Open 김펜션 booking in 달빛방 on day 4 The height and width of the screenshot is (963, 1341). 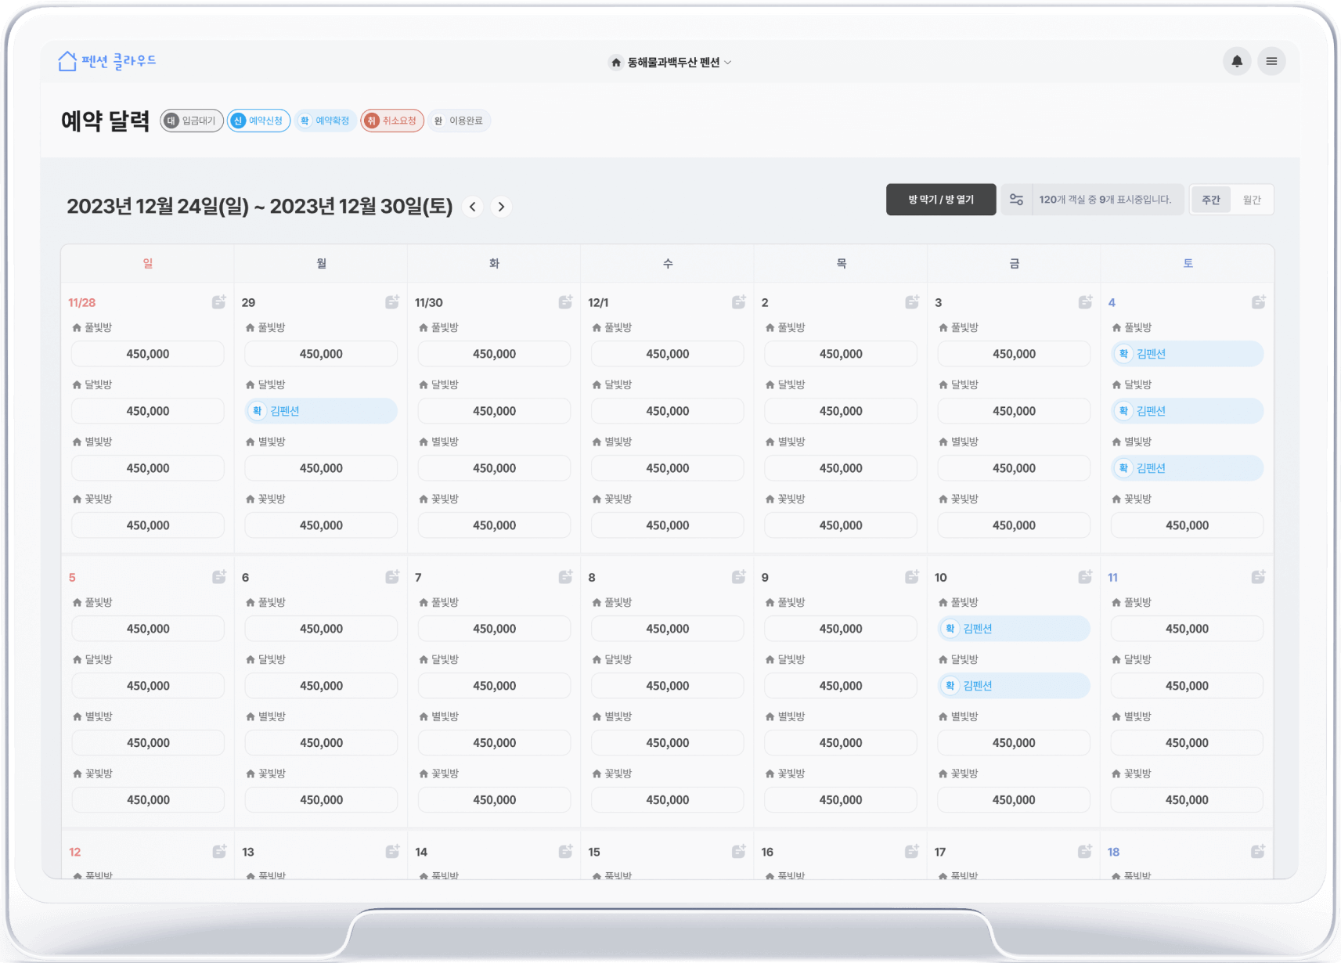(1188, 411)
